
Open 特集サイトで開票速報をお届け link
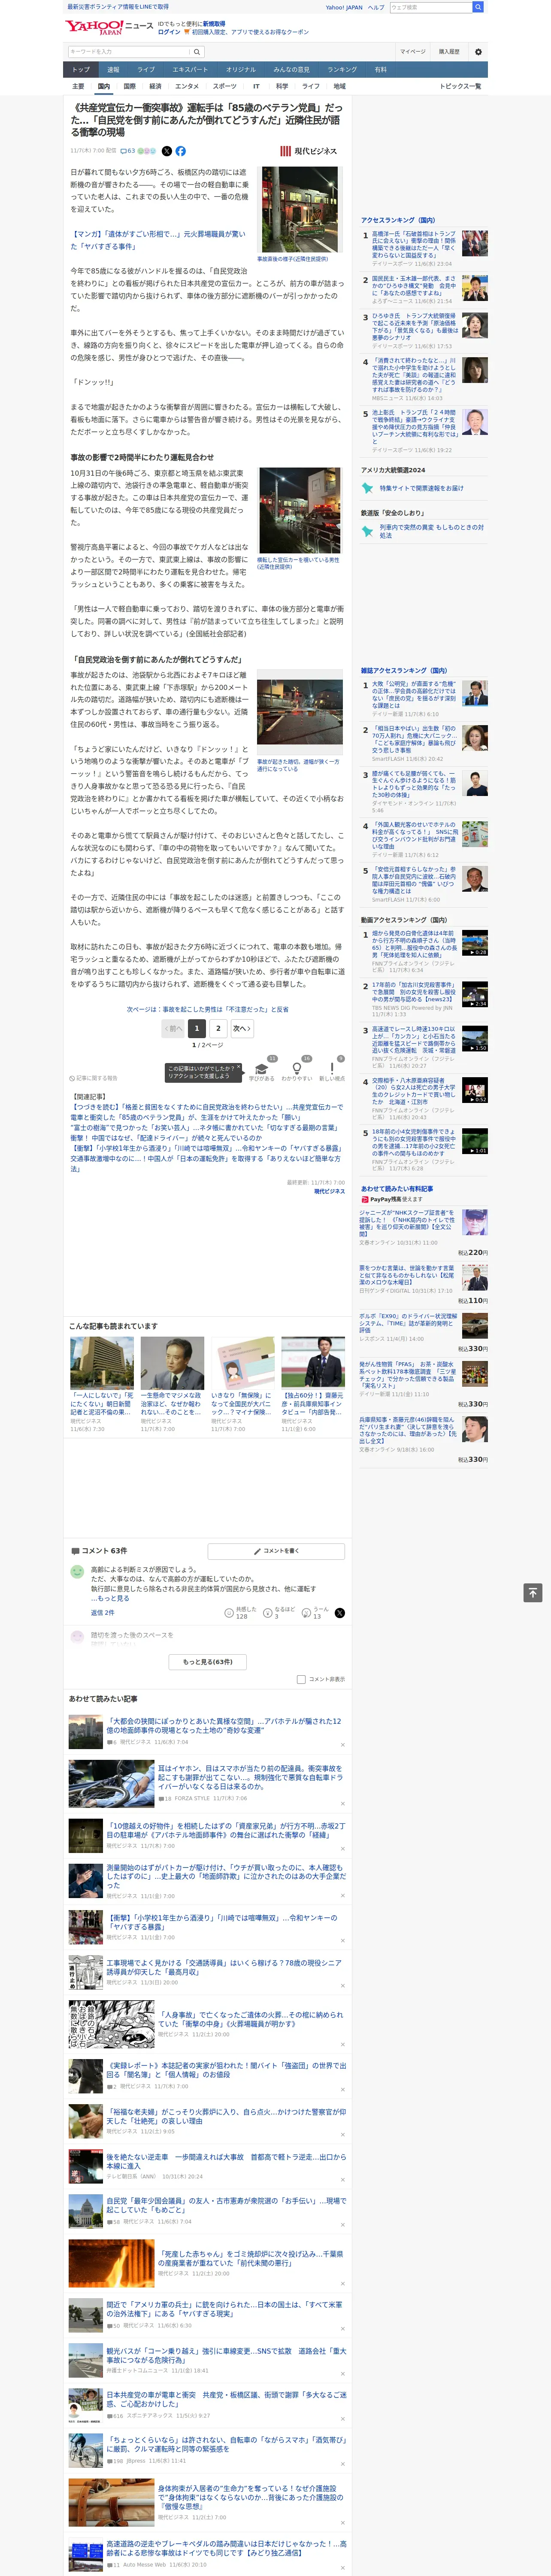click(421, 488)
